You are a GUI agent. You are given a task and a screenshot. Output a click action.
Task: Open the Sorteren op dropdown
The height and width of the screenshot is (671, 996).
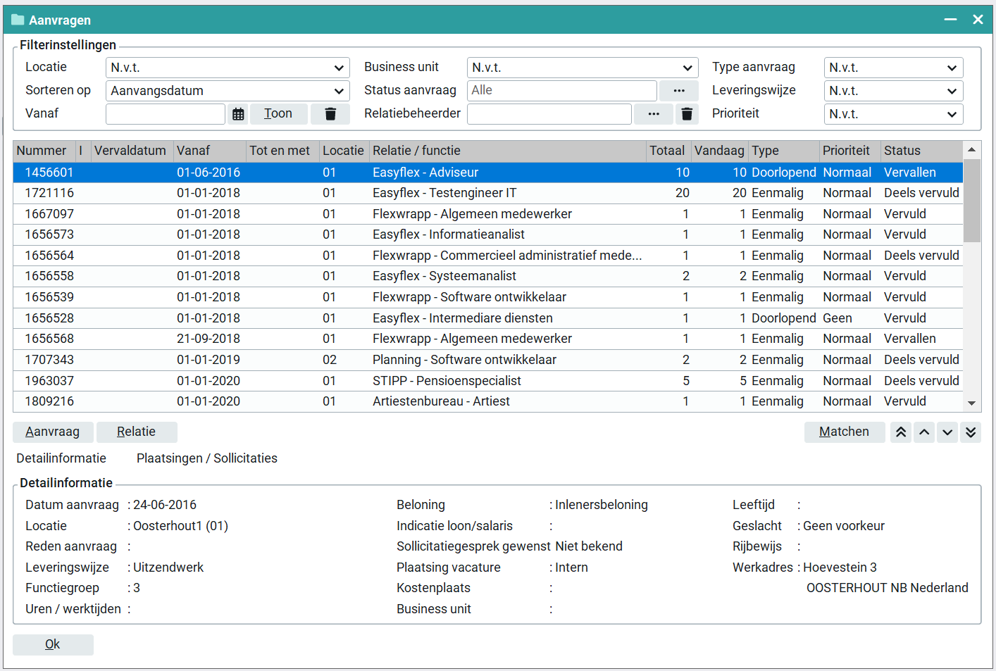click(x=228, y=91)
